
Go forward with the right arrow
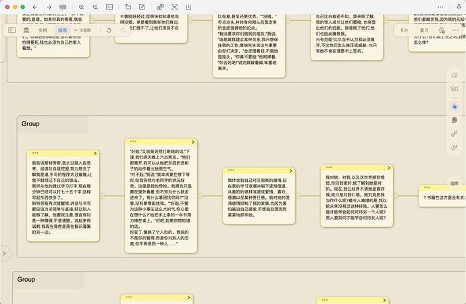[49, 7]
